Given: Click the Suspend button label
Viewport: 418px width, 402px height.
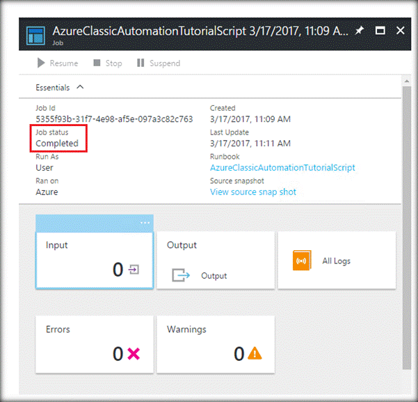Looking at the screenshot, I should 165,63.
